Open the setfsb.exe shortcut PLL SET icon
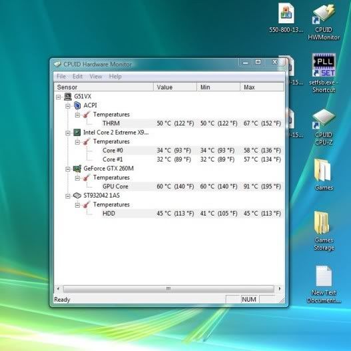Screen dimensions: 351x351 point(324,65)
